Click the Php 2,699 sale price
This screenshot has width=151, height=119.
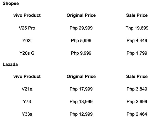137,102
